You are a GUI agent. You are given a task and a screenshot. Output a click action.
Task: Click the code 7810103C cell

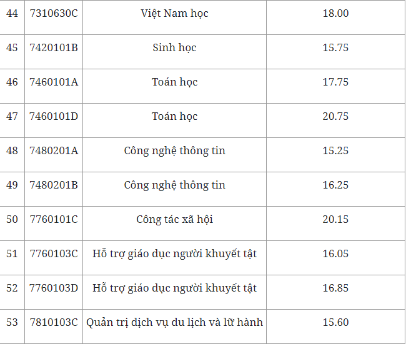(x=54, y=323)
